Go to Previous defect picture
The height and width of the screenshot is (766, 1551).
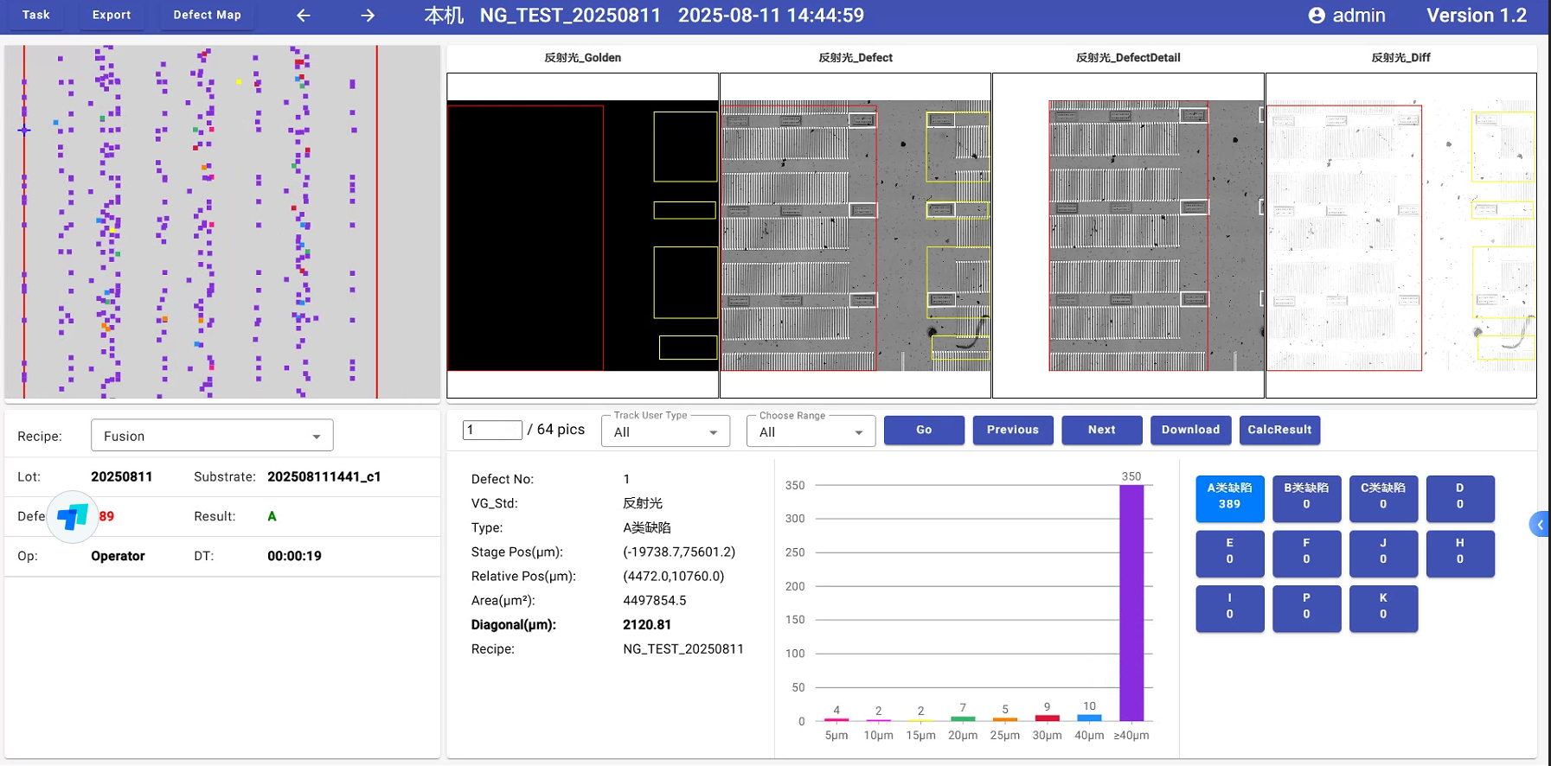point(1012,430)
